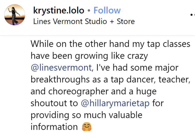Click the krystine.lolo username
This screenshot has width=195, height=139.
(59, 10)
